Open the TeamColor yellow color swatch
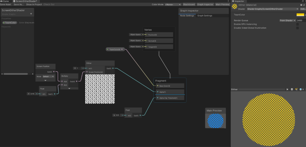This screenshot has width=306, height=147. pyautogui.click(x=300, y=15)
